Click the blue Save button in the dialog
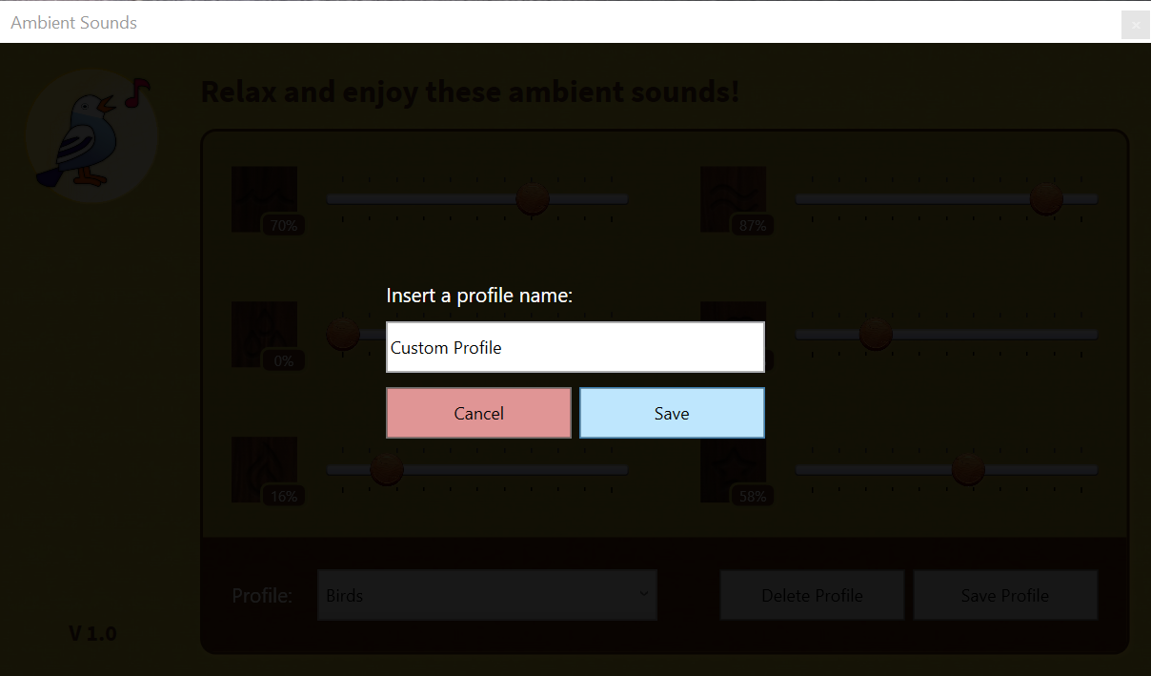Viewport: 1151px width, 676px height. point(672,413)
